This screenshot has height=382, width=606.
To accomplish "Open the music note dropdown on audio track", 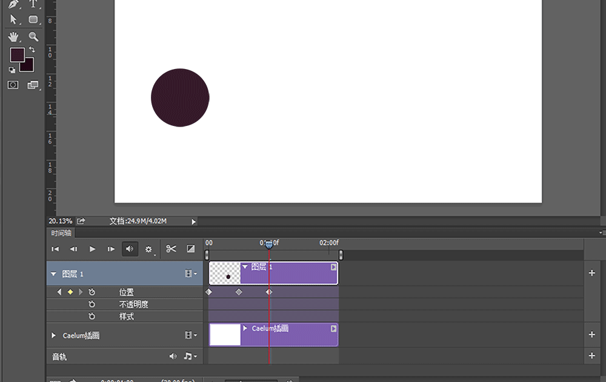I will coord(188,356).
